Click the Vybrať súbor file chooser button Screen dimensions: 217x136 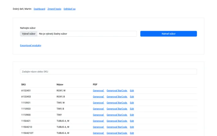click(x=29, y=34)
